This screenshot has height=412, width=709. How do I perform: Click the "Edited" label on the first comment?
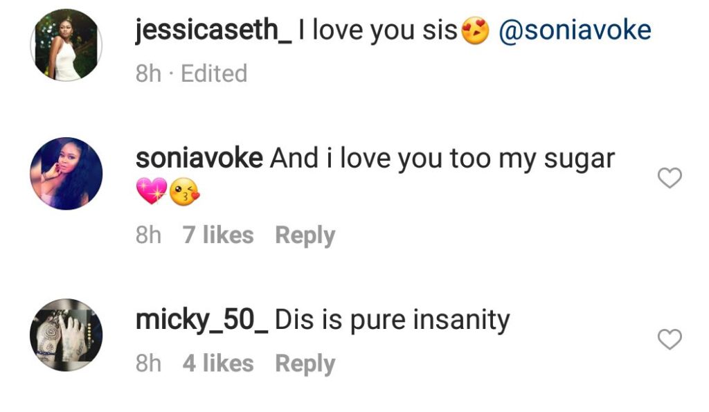(214, 73)
